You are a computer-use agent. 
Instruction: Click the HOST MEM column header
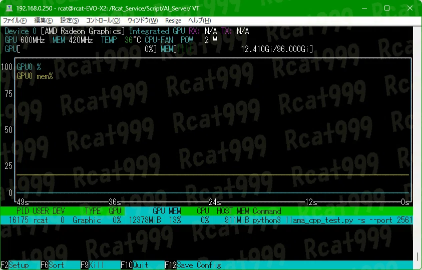coord(233,211)
